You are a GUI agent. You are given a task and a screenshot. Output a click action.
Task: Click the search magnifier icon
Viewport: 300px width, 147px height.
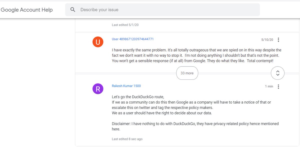click(73, 10)
